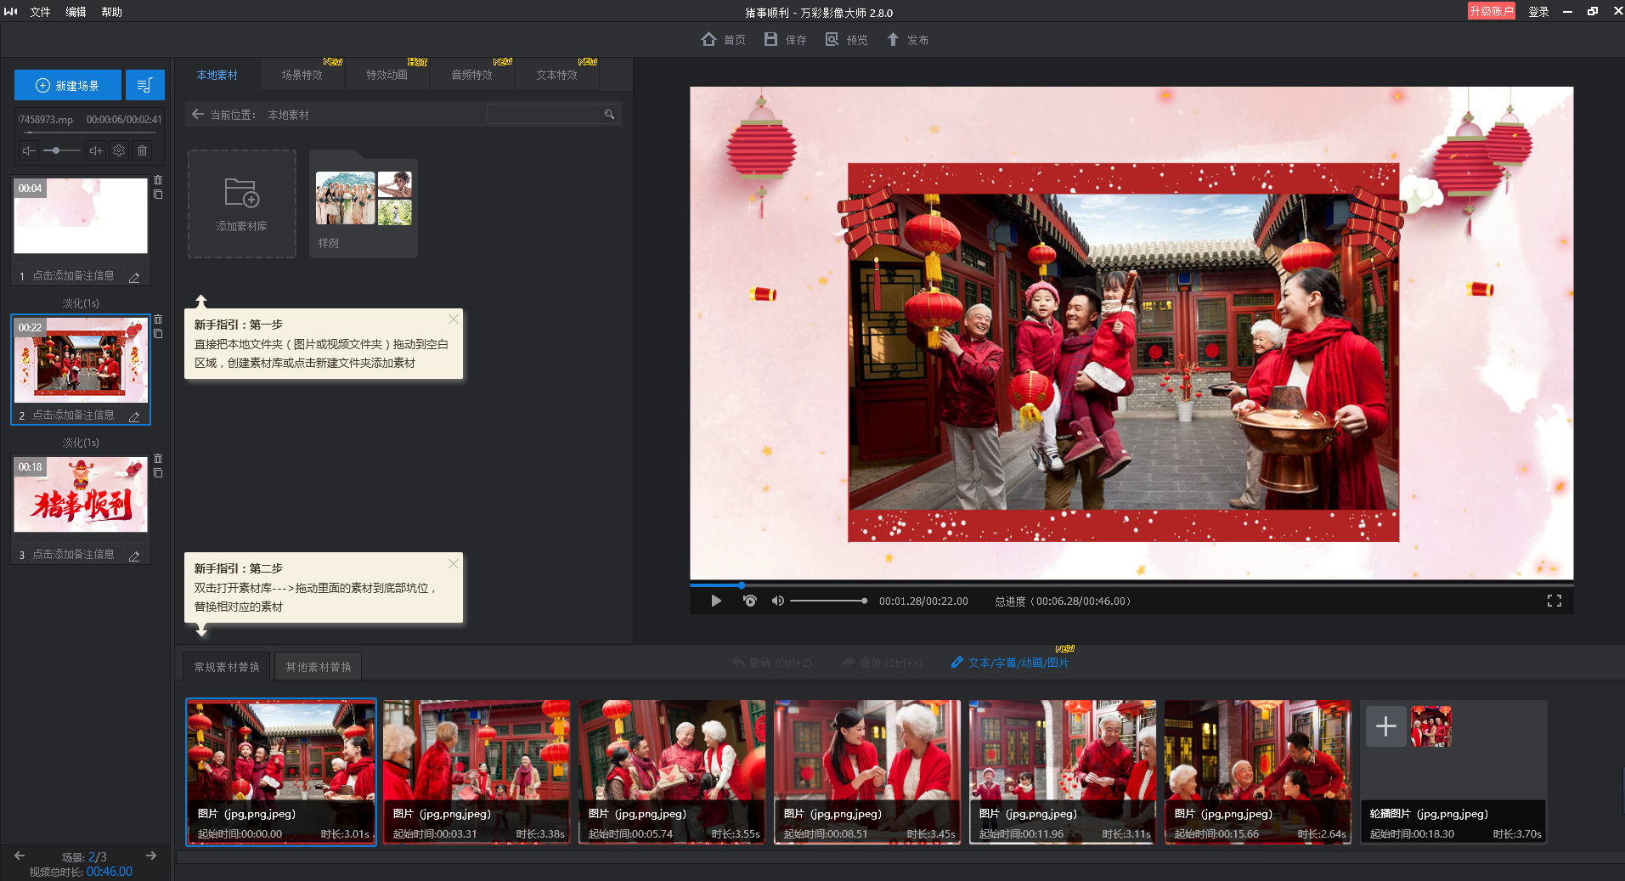The width and height of the screenshot is (1625, 881).
Task: Click the 新建场景 button
Action: click(x=68, y=86)
